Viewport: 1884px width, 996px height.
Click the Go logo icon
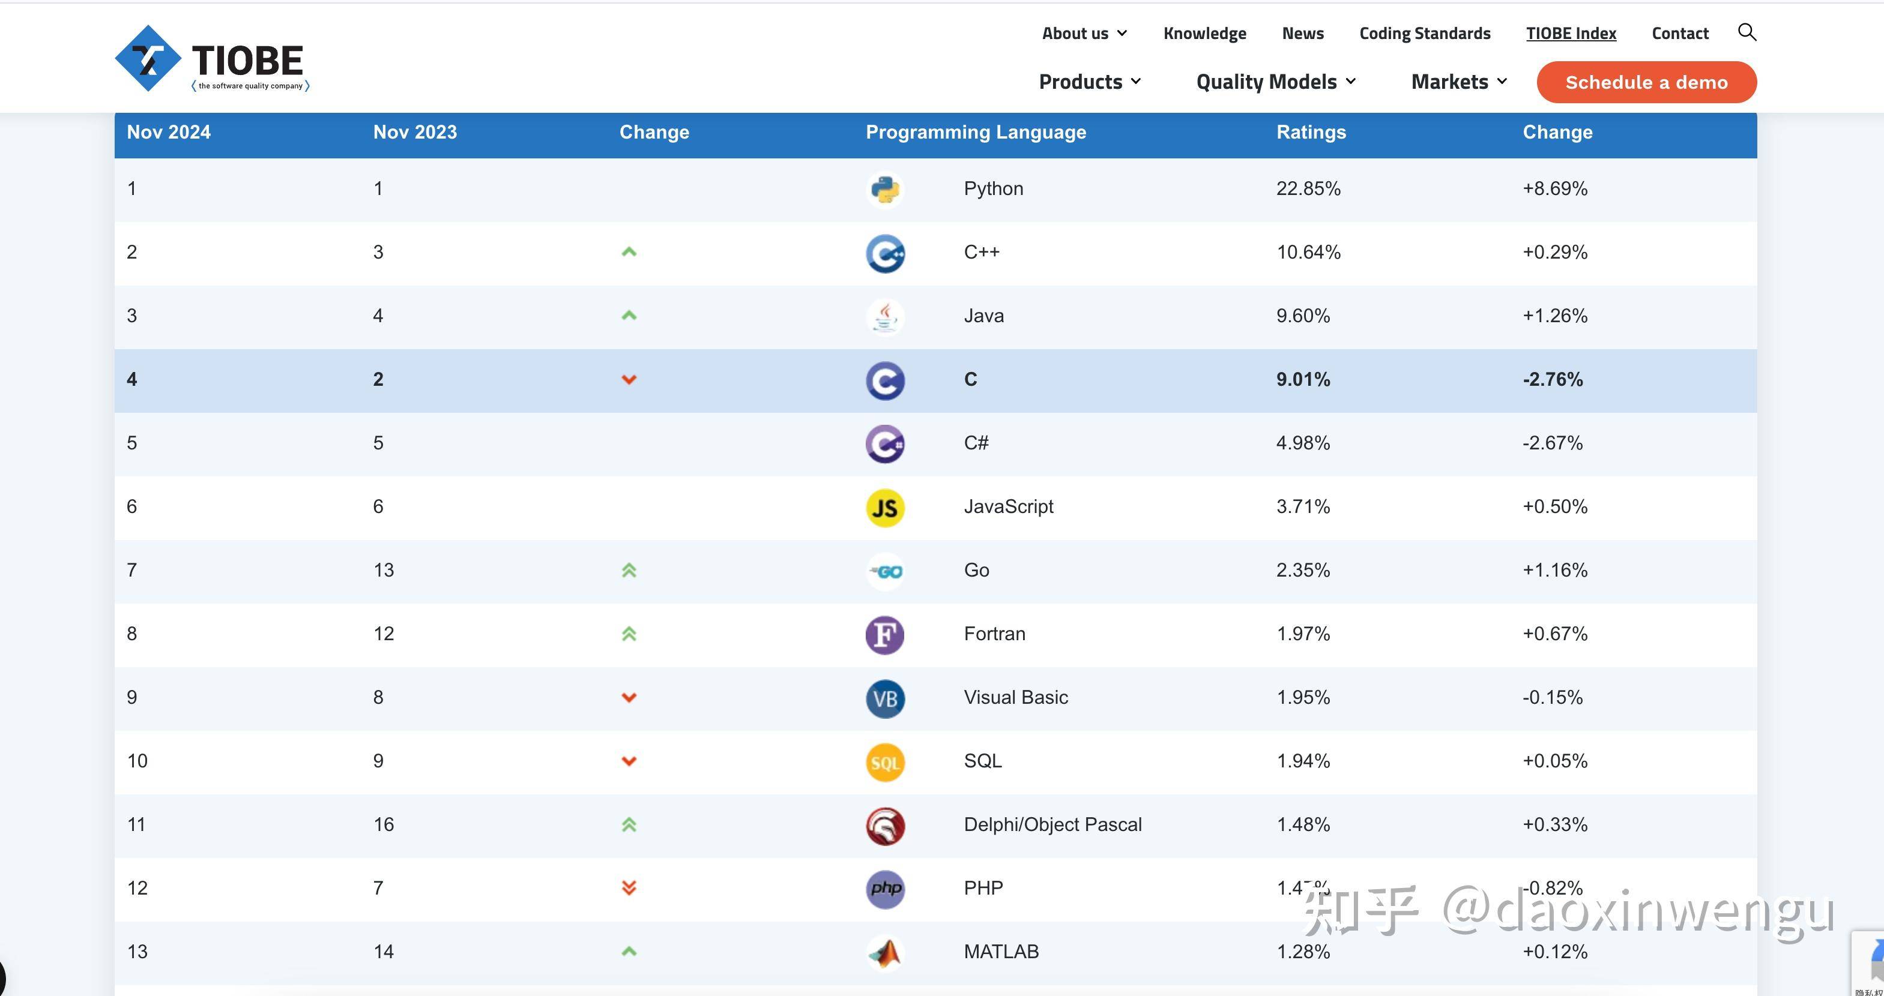pyautogui.click(x=885, y=571)
